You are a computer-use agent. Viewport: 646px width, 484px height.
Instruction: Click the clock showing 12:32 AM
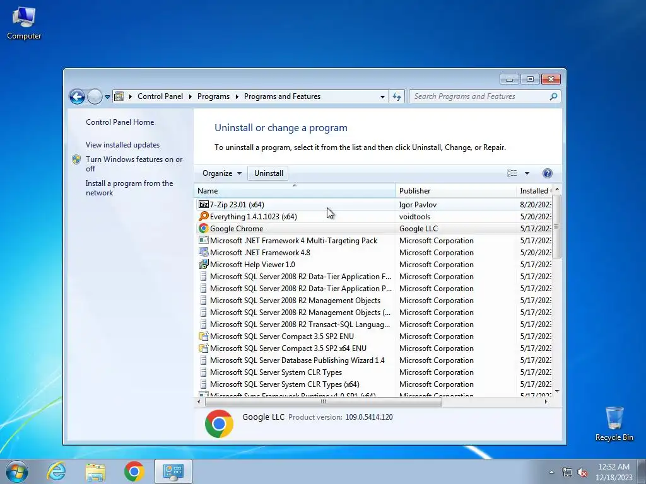613,467
